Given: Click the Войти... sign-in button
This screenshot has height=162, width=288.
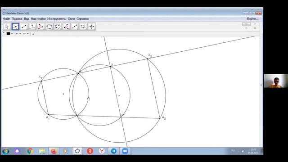Looking at the screenshot, I should point(253,19).
